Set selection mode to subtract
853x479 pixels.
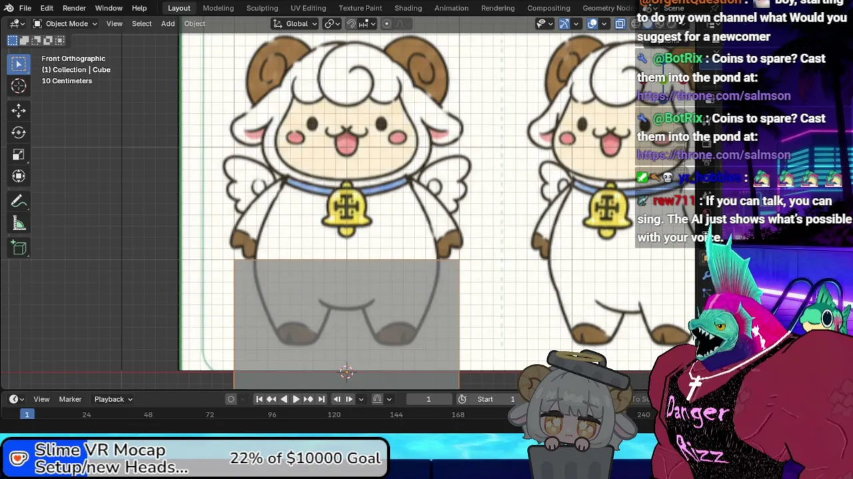click(37, 41)
